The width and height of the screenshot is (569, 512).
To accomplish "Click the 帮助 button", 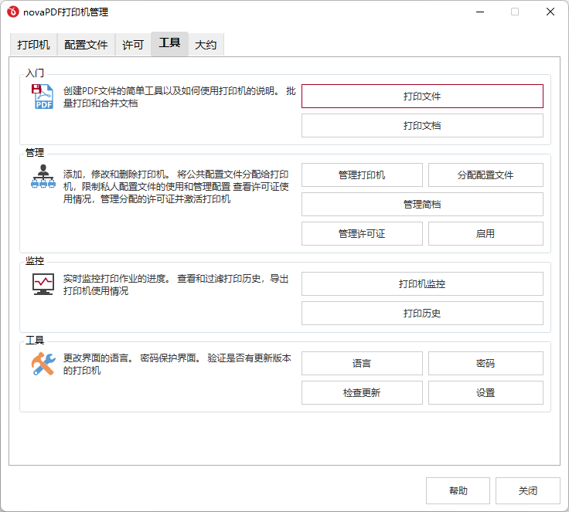I will [x=458, y=490].
